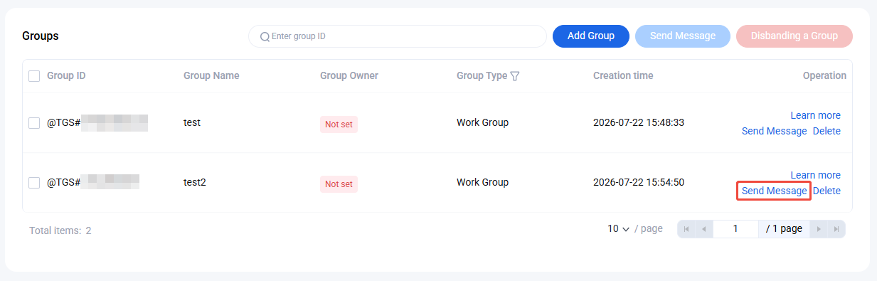The height and width of the screenshot is (281, 877).
Task: Click creation time 2026-07-22 15:54:50
Action: [x=639, y=182]
